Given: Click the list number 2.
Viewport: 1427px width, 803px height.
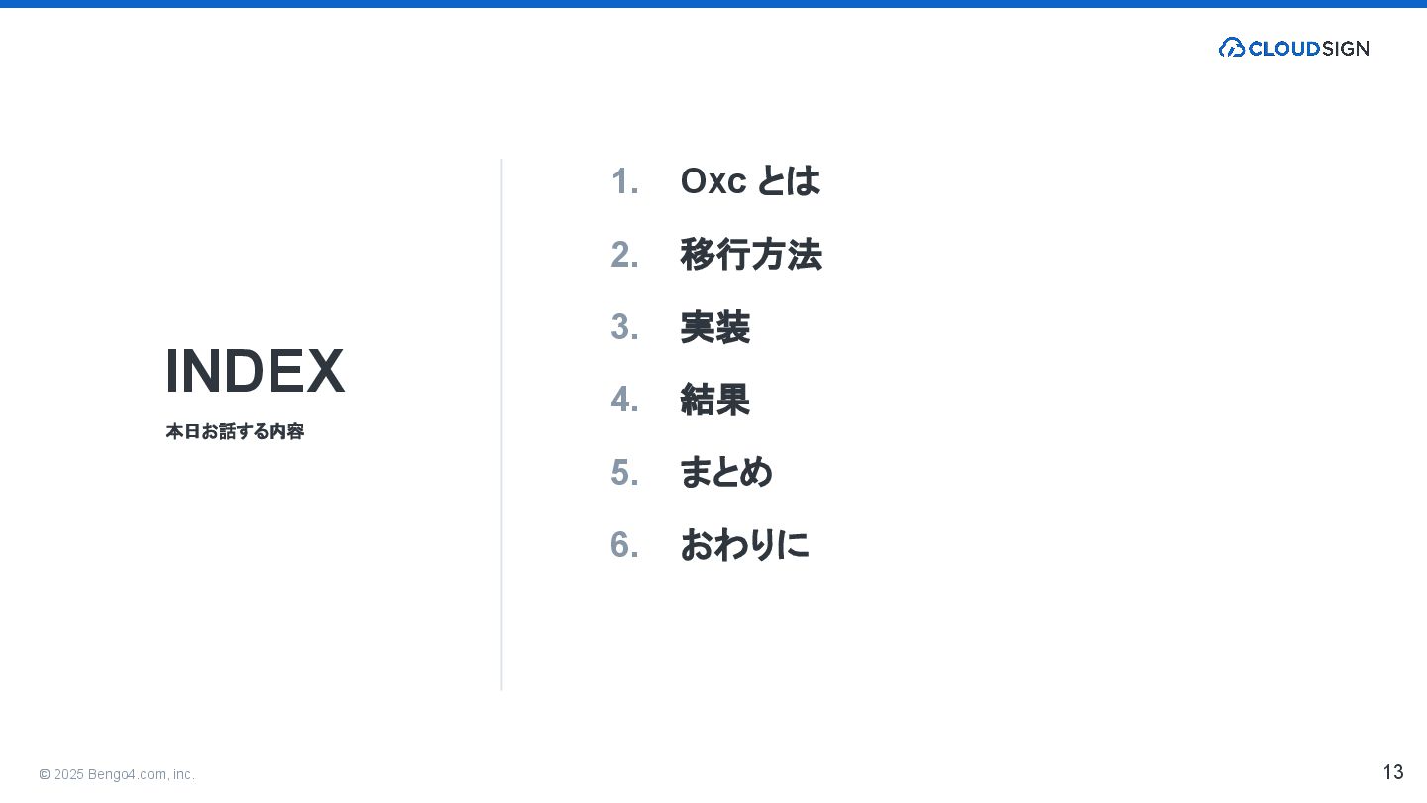Looking at the screenshot, I should point(624,256).
